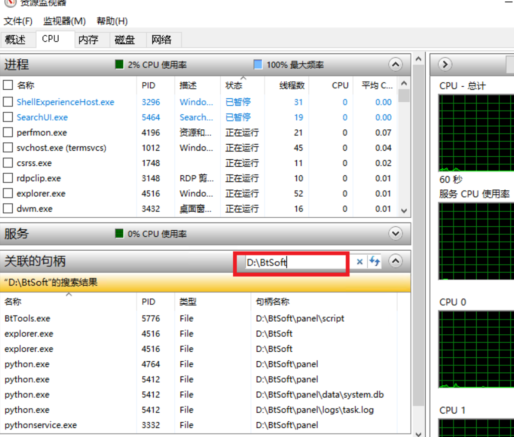Click the refresh search results icon
This screenshot has width=514, height=437.
pos(374,262)
